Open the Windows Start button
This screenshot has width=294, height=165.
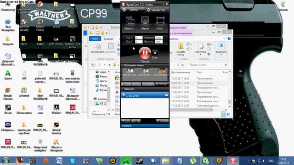6,160
